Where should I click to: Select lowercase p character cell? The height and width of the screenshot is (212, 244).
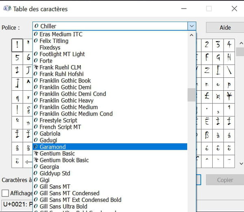click(x=229, y=84)
